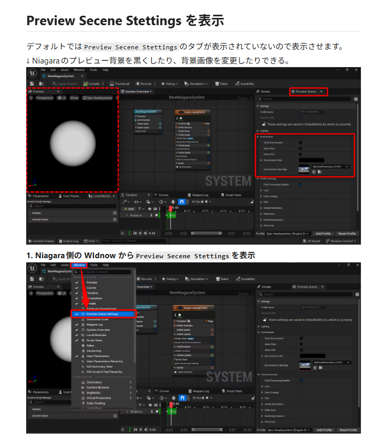
Task: Click the Modules plus icon in the upper screenshot
Action: pyautogui.click(x=115, y=213)
